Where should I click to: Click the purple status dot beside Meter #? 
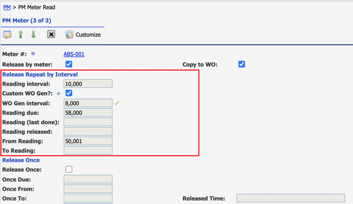33,53
